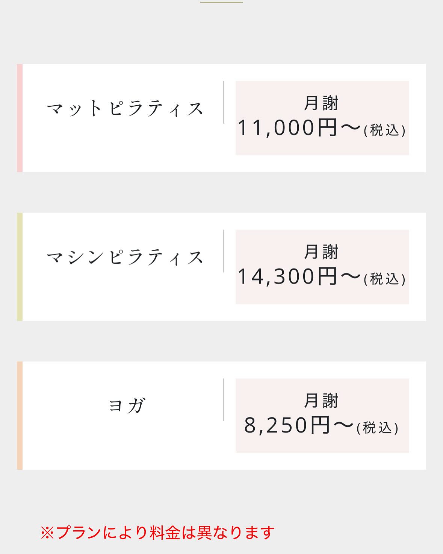Click the pink accent bar beside マットピラティス
This screenshot has width=443, height=554.
[20, 118]
